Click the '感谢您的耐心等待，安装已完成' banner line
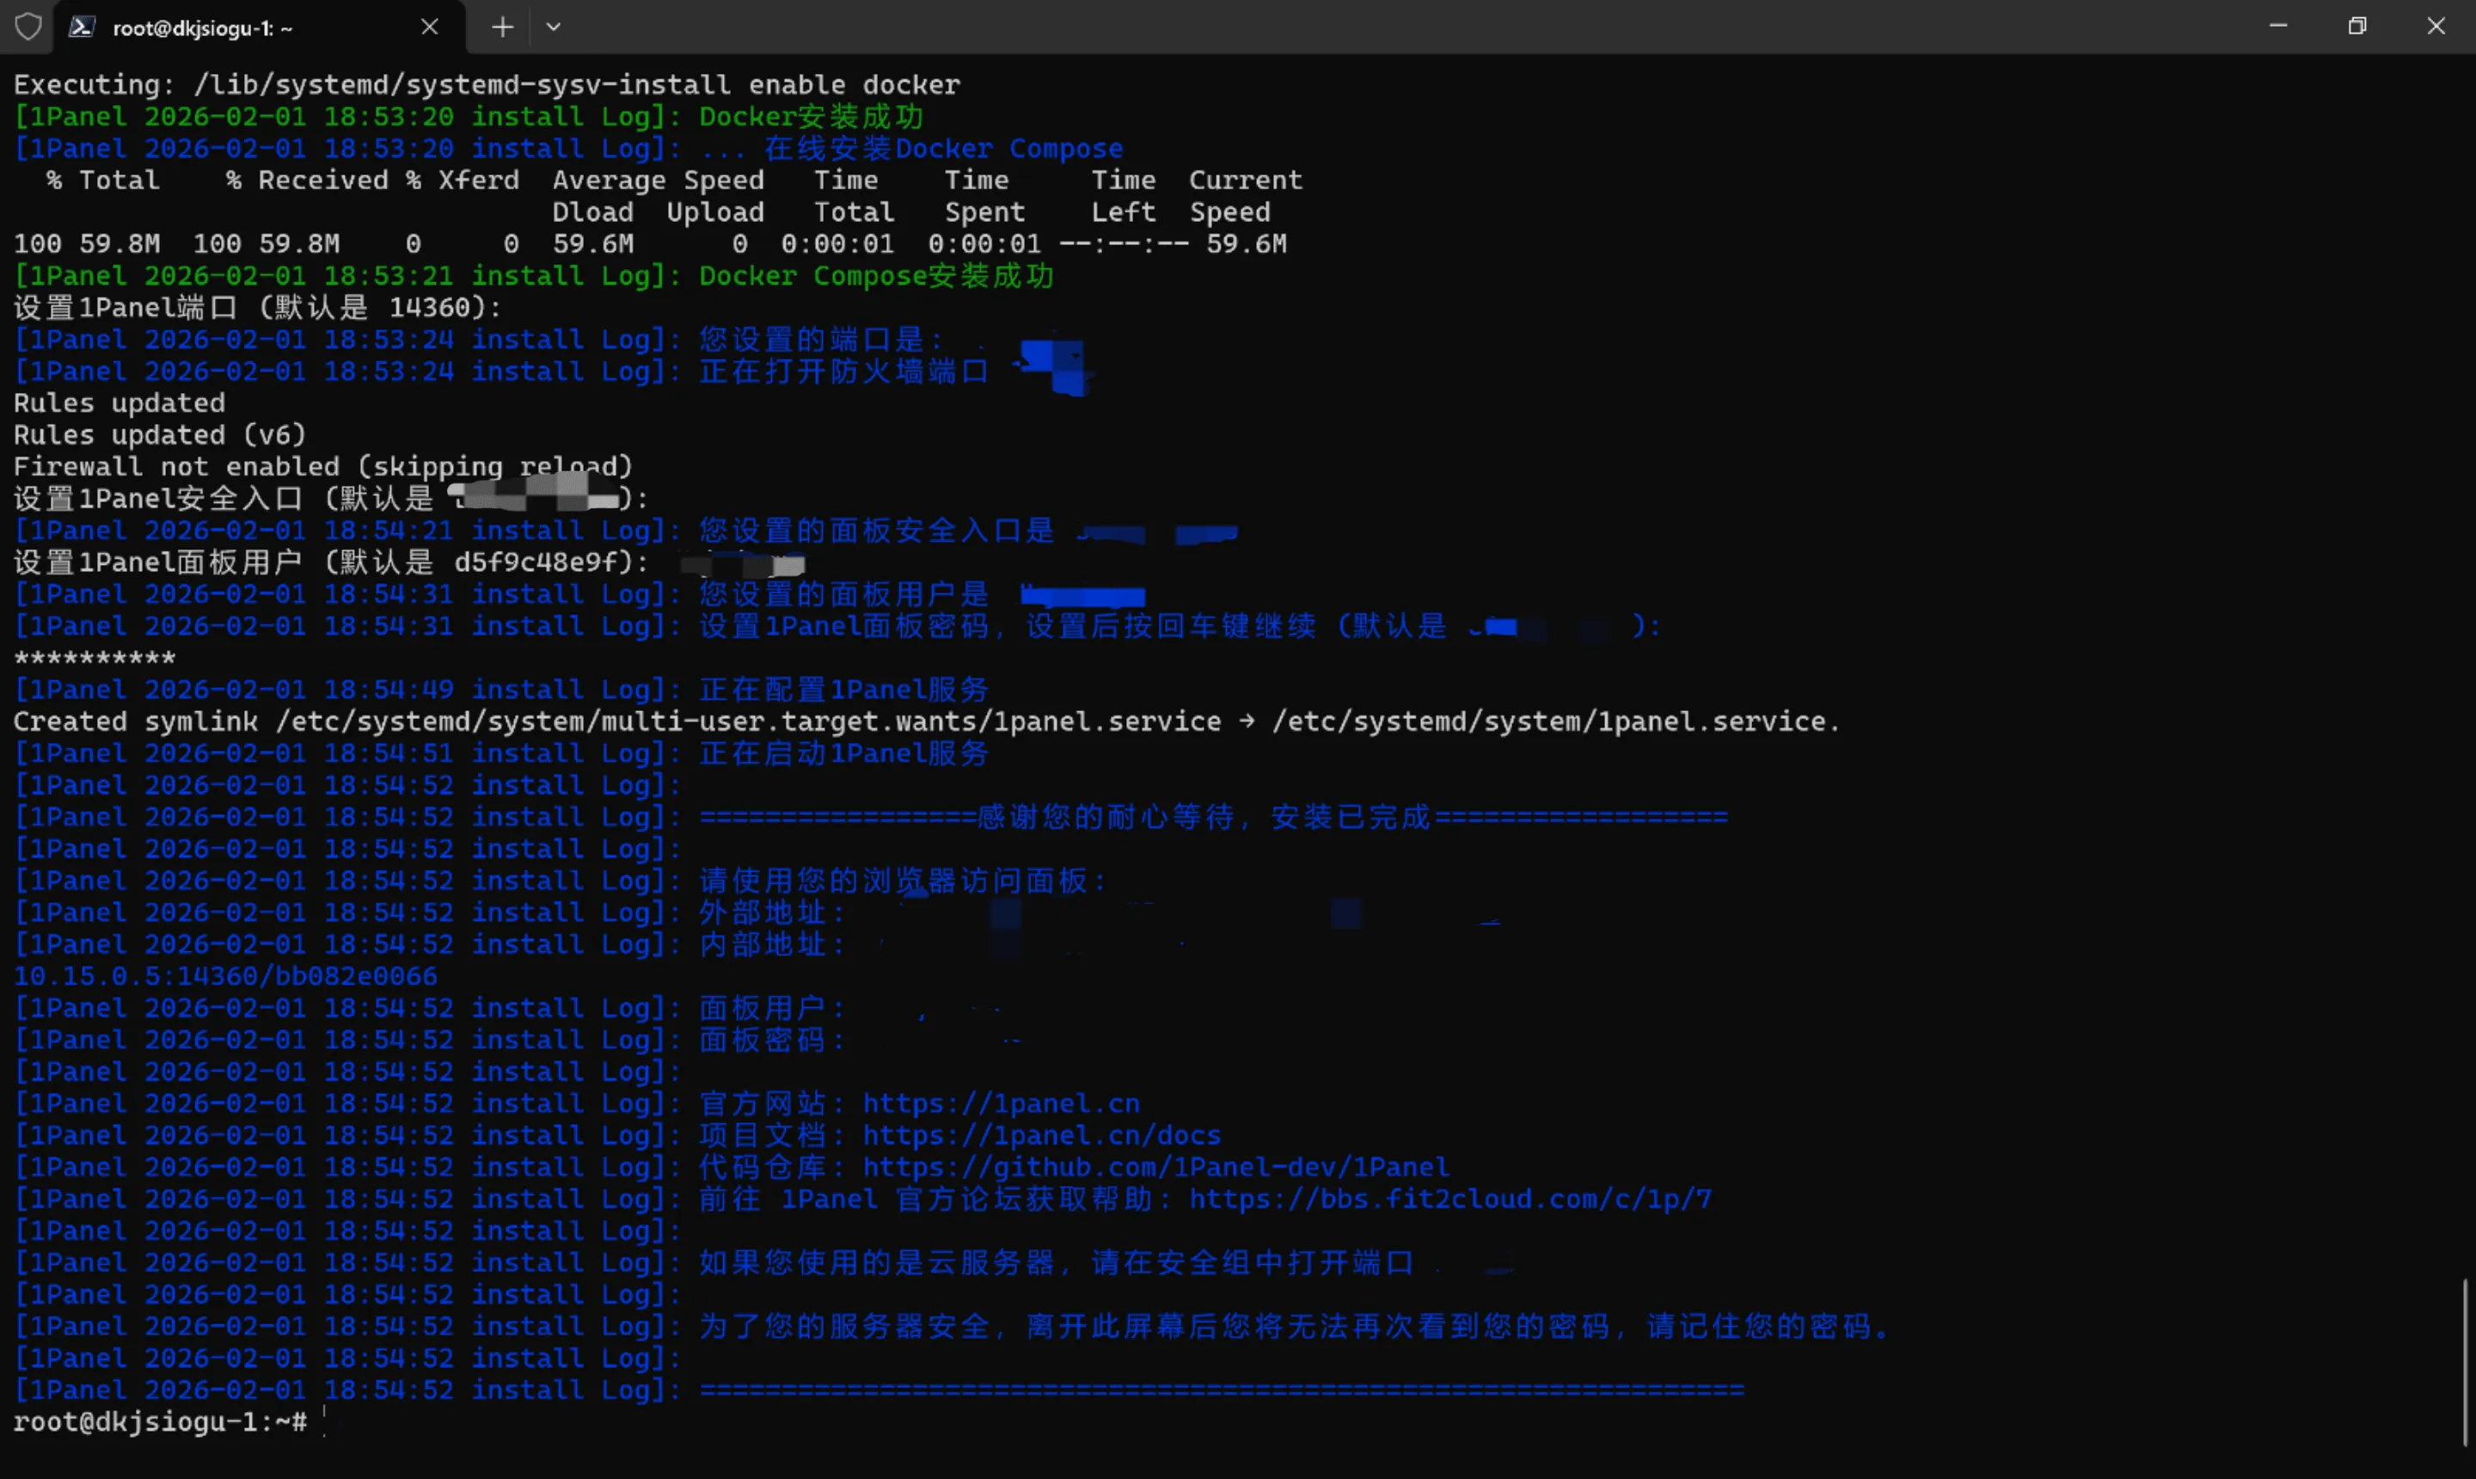Viewport: 2476px width, 1479px height. pos(871,817)
